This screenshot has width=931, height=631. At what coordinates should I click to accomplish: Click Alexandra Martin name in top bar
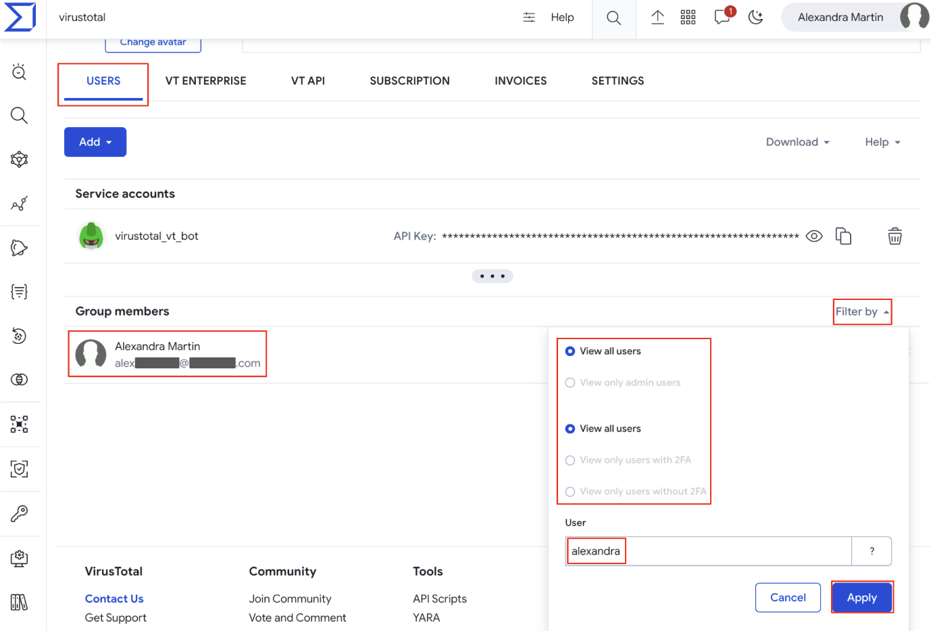pos(840,18)
